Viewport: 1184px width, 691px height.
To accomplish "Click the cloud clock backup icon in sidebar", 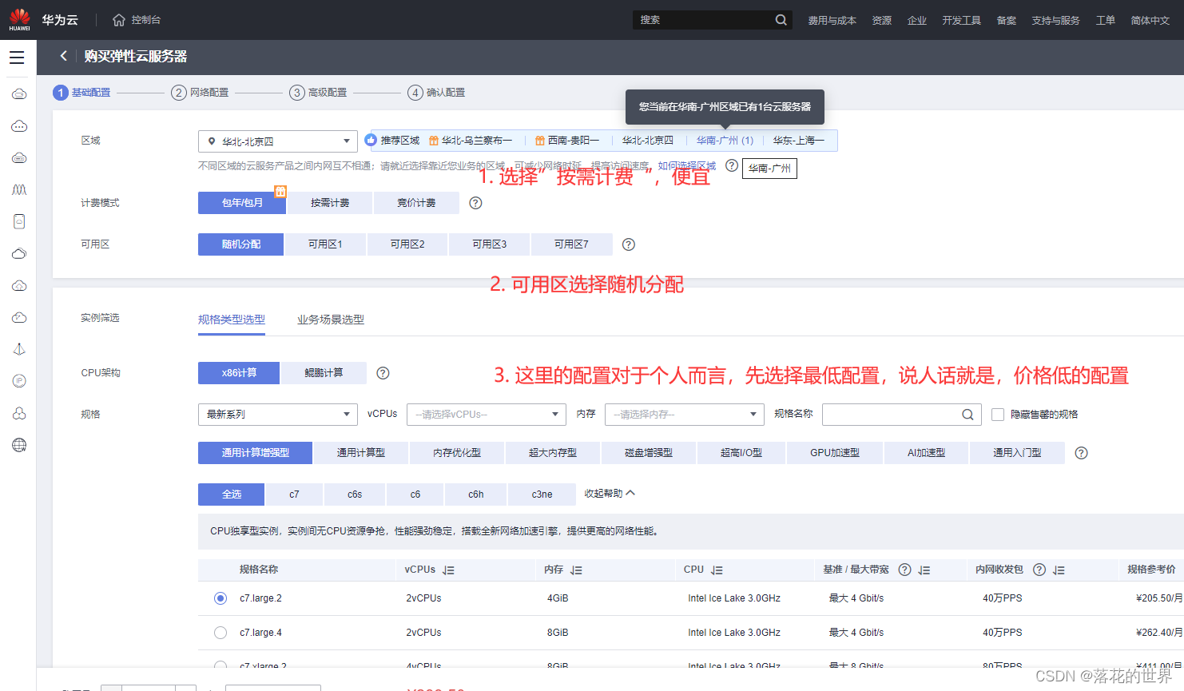I will click(19, 318).
